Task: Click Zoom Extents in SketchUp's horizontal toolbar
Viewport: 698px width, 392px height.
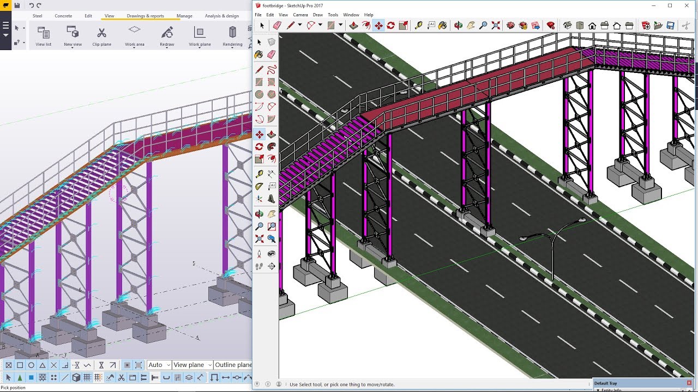Action: click(496, 26)
